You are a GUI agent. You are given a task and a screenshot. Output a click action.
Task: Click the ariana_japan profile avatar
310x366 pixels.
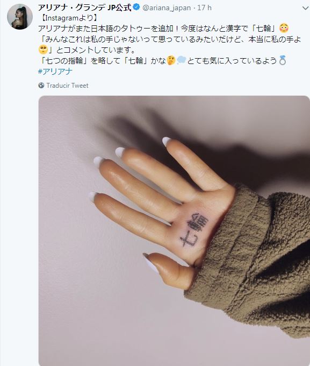20,17
